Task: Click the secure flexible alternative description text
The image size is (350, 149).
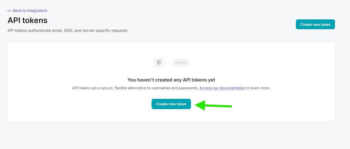Action: (124, 88)
